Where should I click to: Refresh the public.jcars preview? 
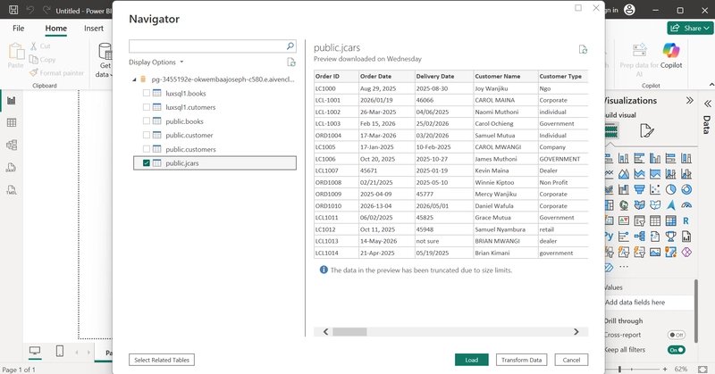coord(583,50)
